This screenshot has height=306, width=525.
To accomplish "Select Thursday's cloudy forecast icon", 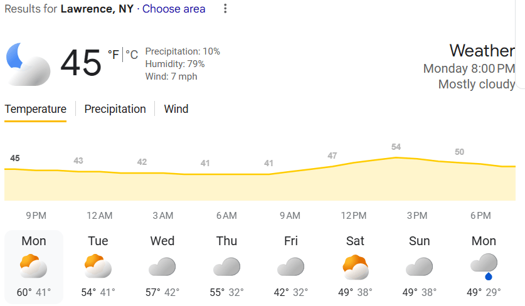I will click(x=226, y=266).
